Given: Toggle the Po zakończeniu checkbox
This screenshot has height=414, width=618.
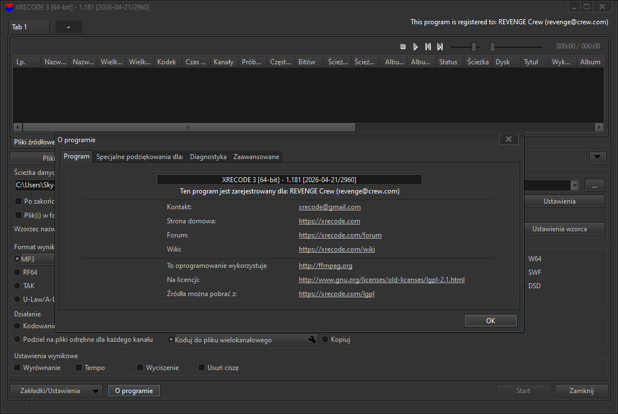Looking at the screenshot, I should (x=18, y=201).
